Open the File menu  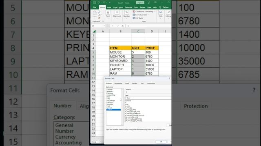95,7
